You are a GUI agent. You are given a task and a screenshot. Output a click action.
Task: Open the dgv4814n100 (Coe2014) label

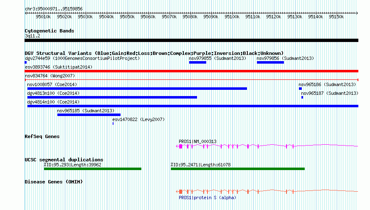pyautogui.click(x=53, y=102)
